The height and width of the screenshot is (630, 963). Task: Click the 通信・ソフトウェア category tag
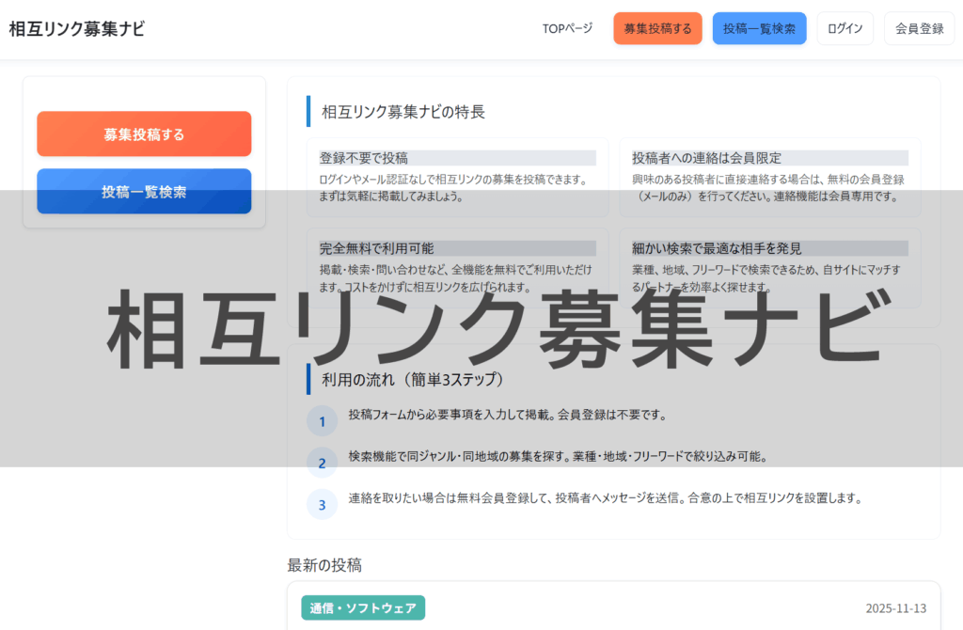pos(363,607)
